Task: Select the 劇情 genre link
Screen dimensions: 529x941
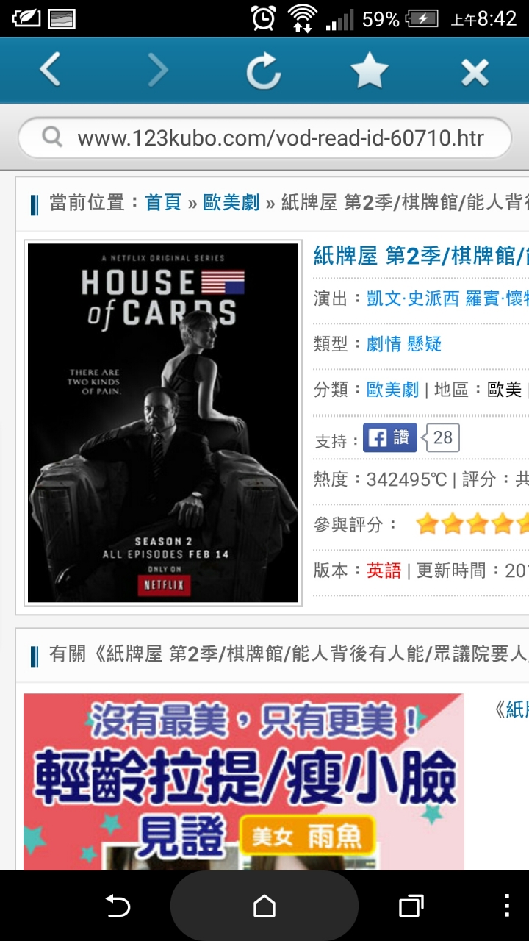Action: [384, 344]
